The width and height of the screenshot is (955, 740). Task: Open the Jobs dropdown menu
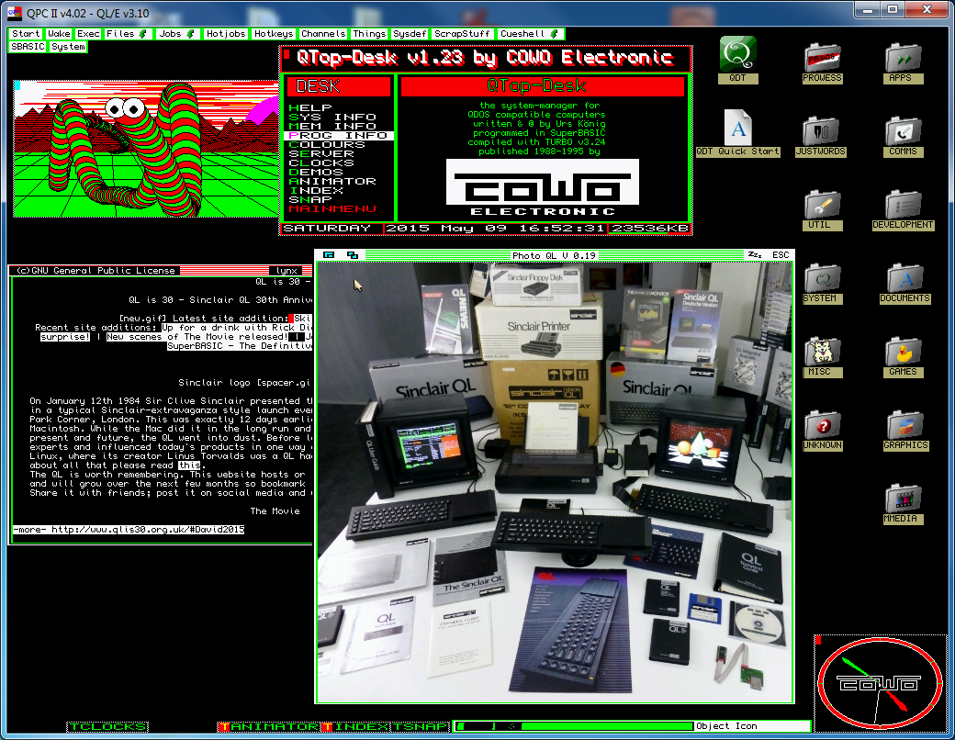176,34
